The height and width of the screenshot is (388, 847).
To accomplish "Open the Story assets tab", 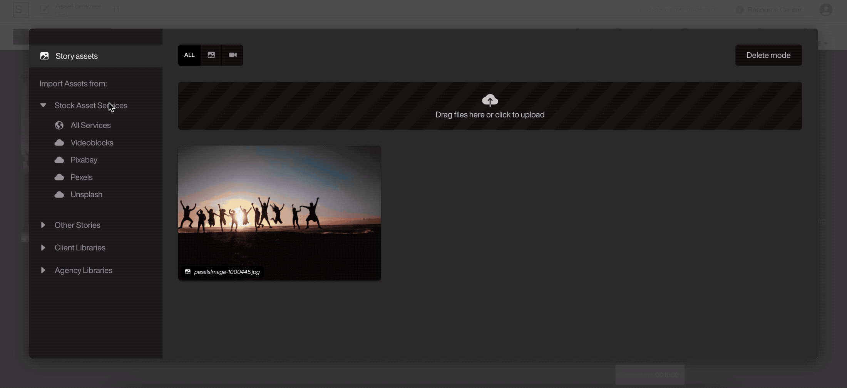I will pos(77,56).
